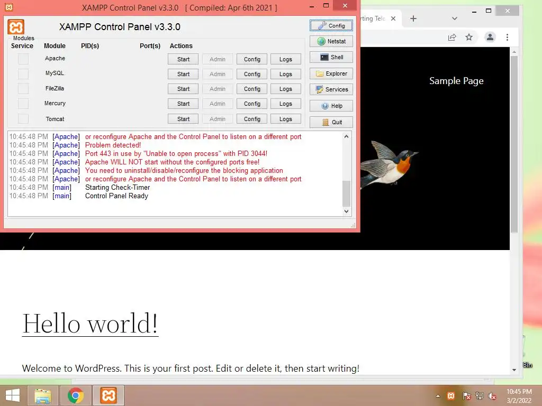Launch the Shell terminal button
Viewport: 542px width, 406px height.
(331, 57)
